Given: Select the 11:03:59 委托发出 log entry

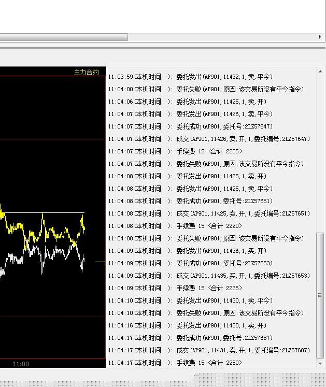Looking at the screenshot, I should [x=190, y=77].
